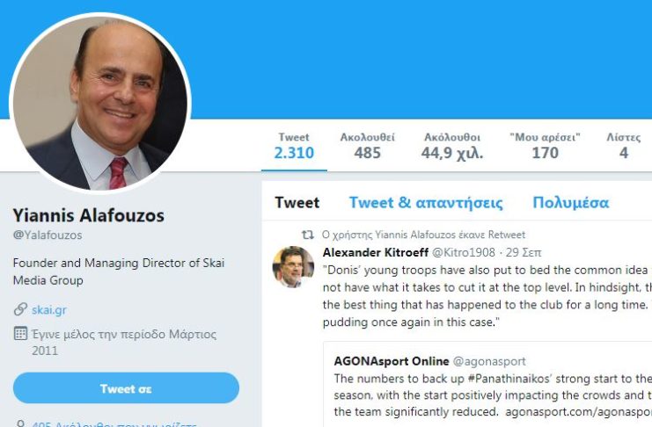Show the Ακόλουθοι 44,9 χιλ. followers
The height and width of the screenshot is (427, 652).
(451, 146)
